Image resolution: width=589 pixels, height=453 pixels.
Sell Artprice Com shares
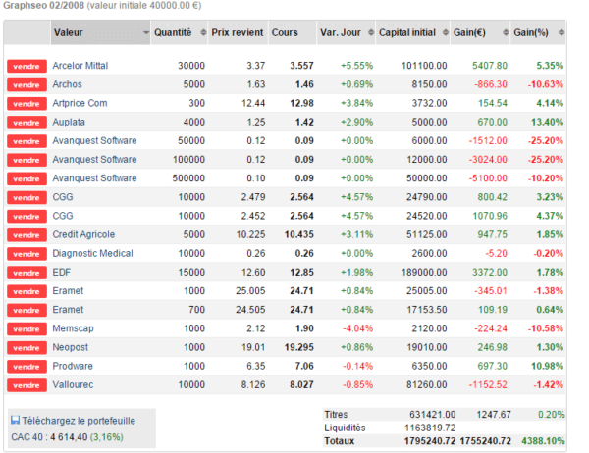pos(27,104)
